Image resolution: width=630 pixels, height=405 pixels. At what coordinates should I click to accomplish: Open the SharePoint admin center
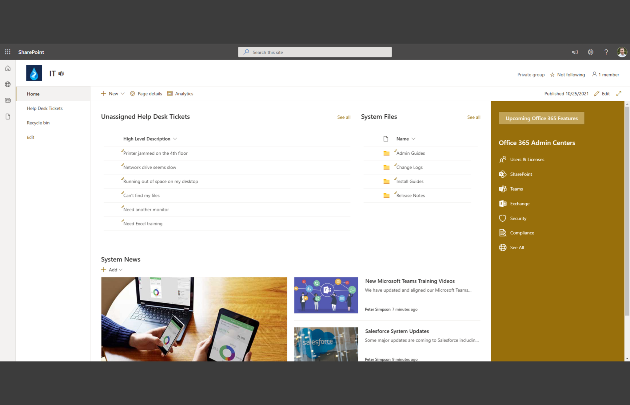coord(521,174)
